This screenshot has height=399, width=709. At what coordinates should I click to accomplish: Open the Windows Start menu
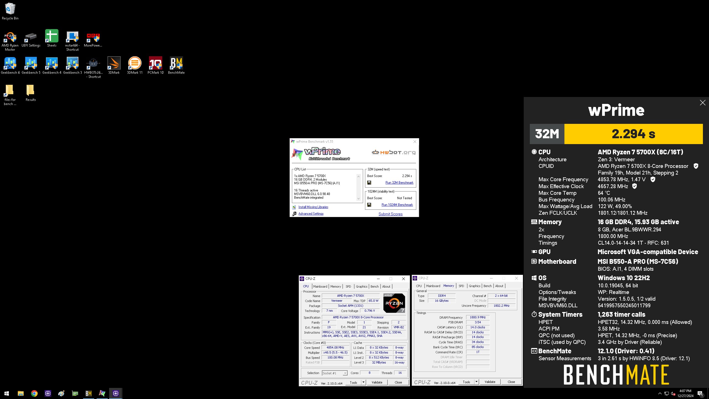coord(7,393)
